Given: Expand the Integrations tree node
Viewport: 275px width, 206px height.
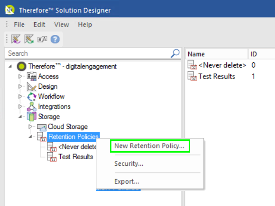Looking at the screenshot, I should point(20,106).
